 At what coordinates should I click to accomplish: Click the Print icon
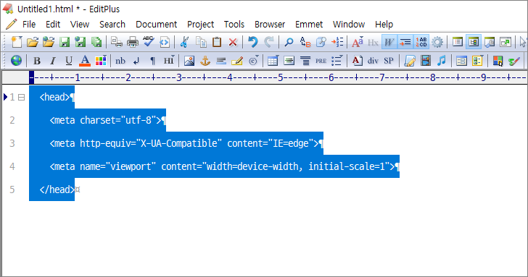pos(132,42)
